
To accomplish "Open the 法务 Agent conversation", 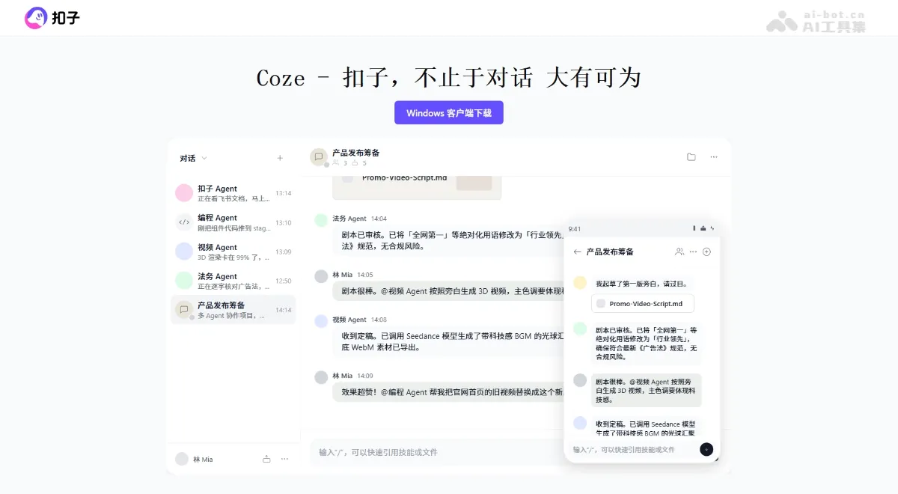I will (233, 281).
